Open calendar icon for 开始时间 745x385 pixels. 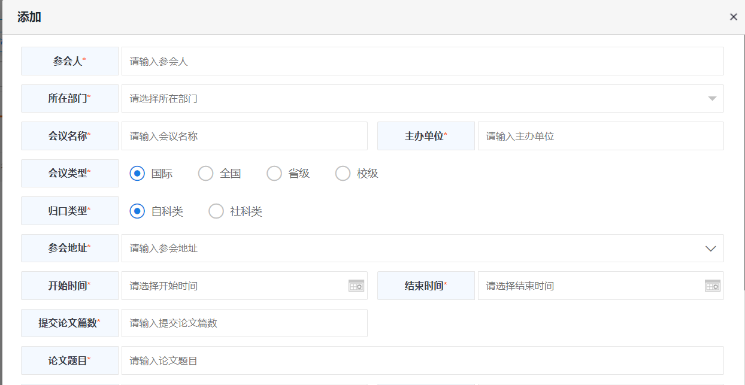pos(356,286)
